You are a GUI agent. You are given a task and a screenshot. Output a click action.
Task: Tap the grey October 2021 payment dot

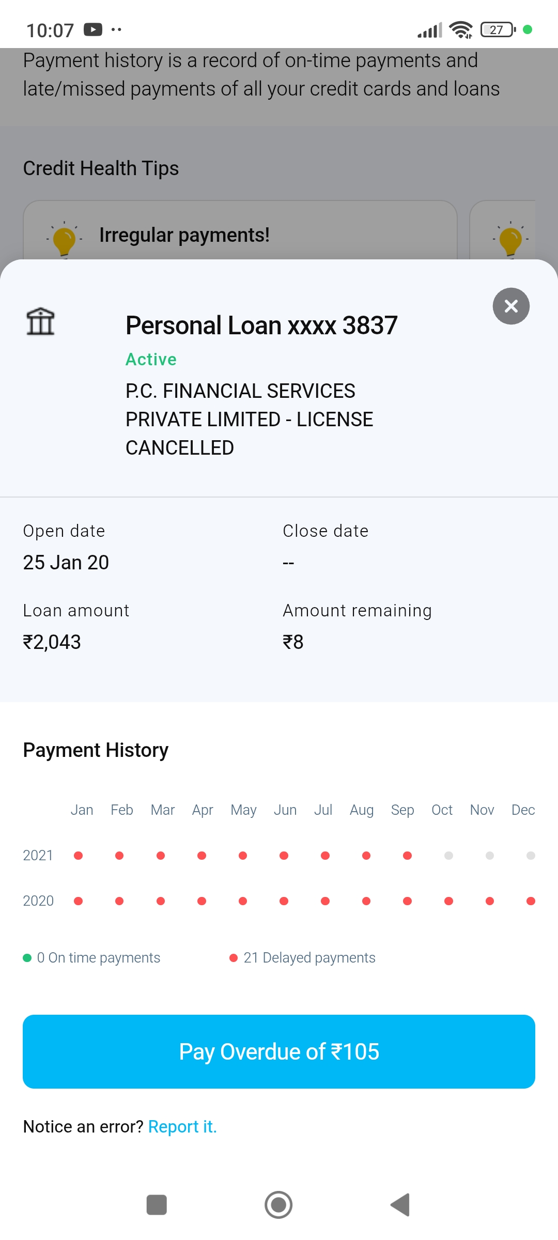pyautogui.click(x=448, y=856)
